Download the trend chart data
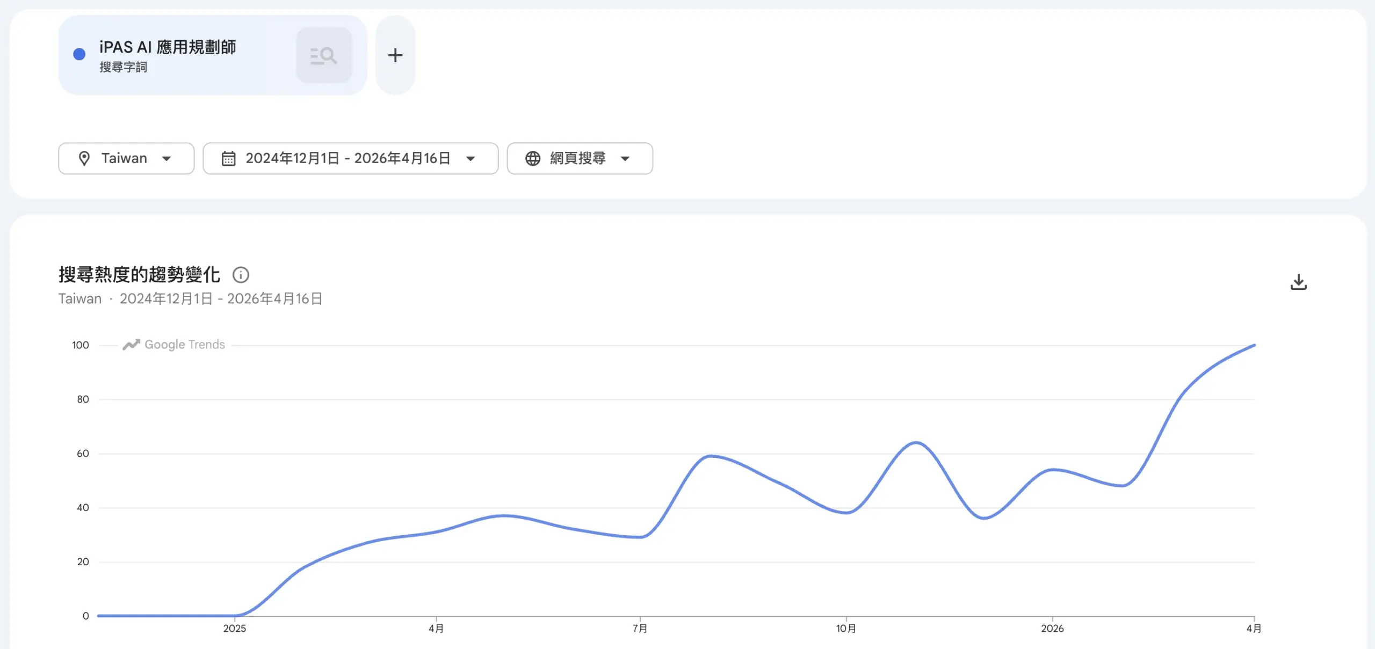 click(x=1298, y=282)
